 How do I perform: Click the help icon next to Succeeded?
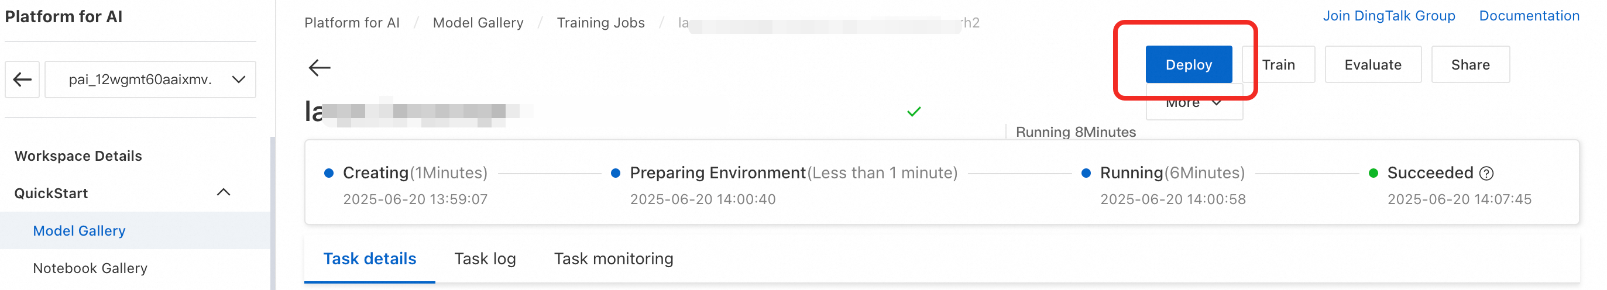[x=1486, y=174]
